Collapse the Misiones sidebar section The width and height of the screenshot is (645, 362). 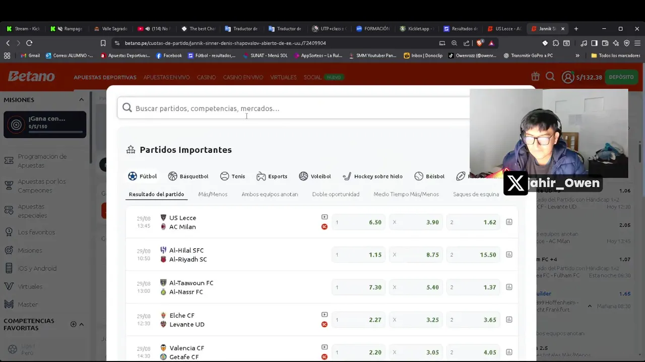81,100
